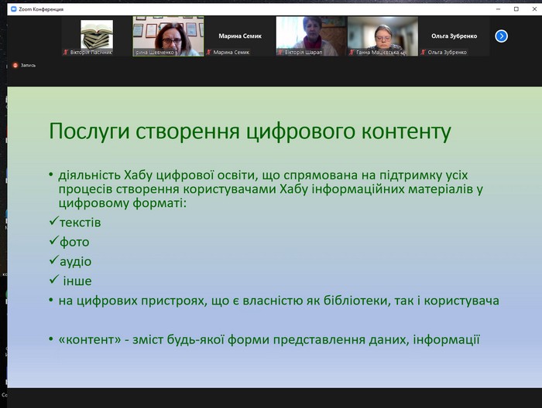Image resolution: width=542 pixels, height=408 pixels.
Task: Click muted mic icon next to Марина Семик's name
Action: point(209,53)
